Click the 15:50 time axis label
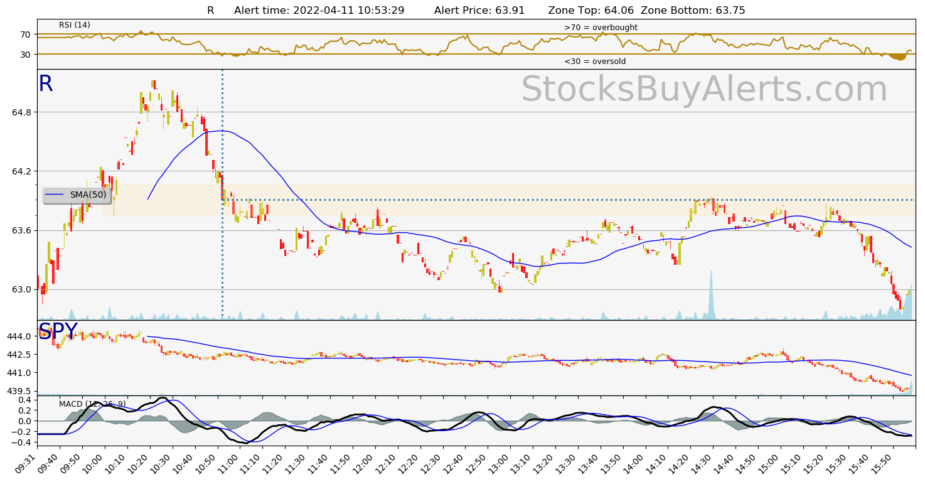This screenshot has height=482, width=925. pyautogui.click(x=882, y=462)
